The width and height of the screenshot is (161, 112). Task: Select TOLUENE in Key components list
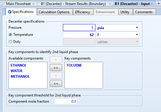pyautogui.click(x=74, y=65)
